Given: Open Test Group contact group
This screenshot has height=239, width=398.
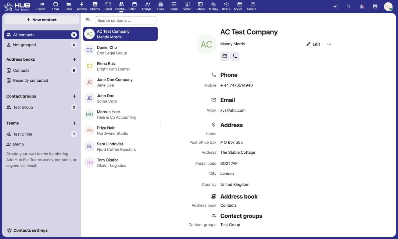Looking at the screenshot, I should click(x=41, y=107).
